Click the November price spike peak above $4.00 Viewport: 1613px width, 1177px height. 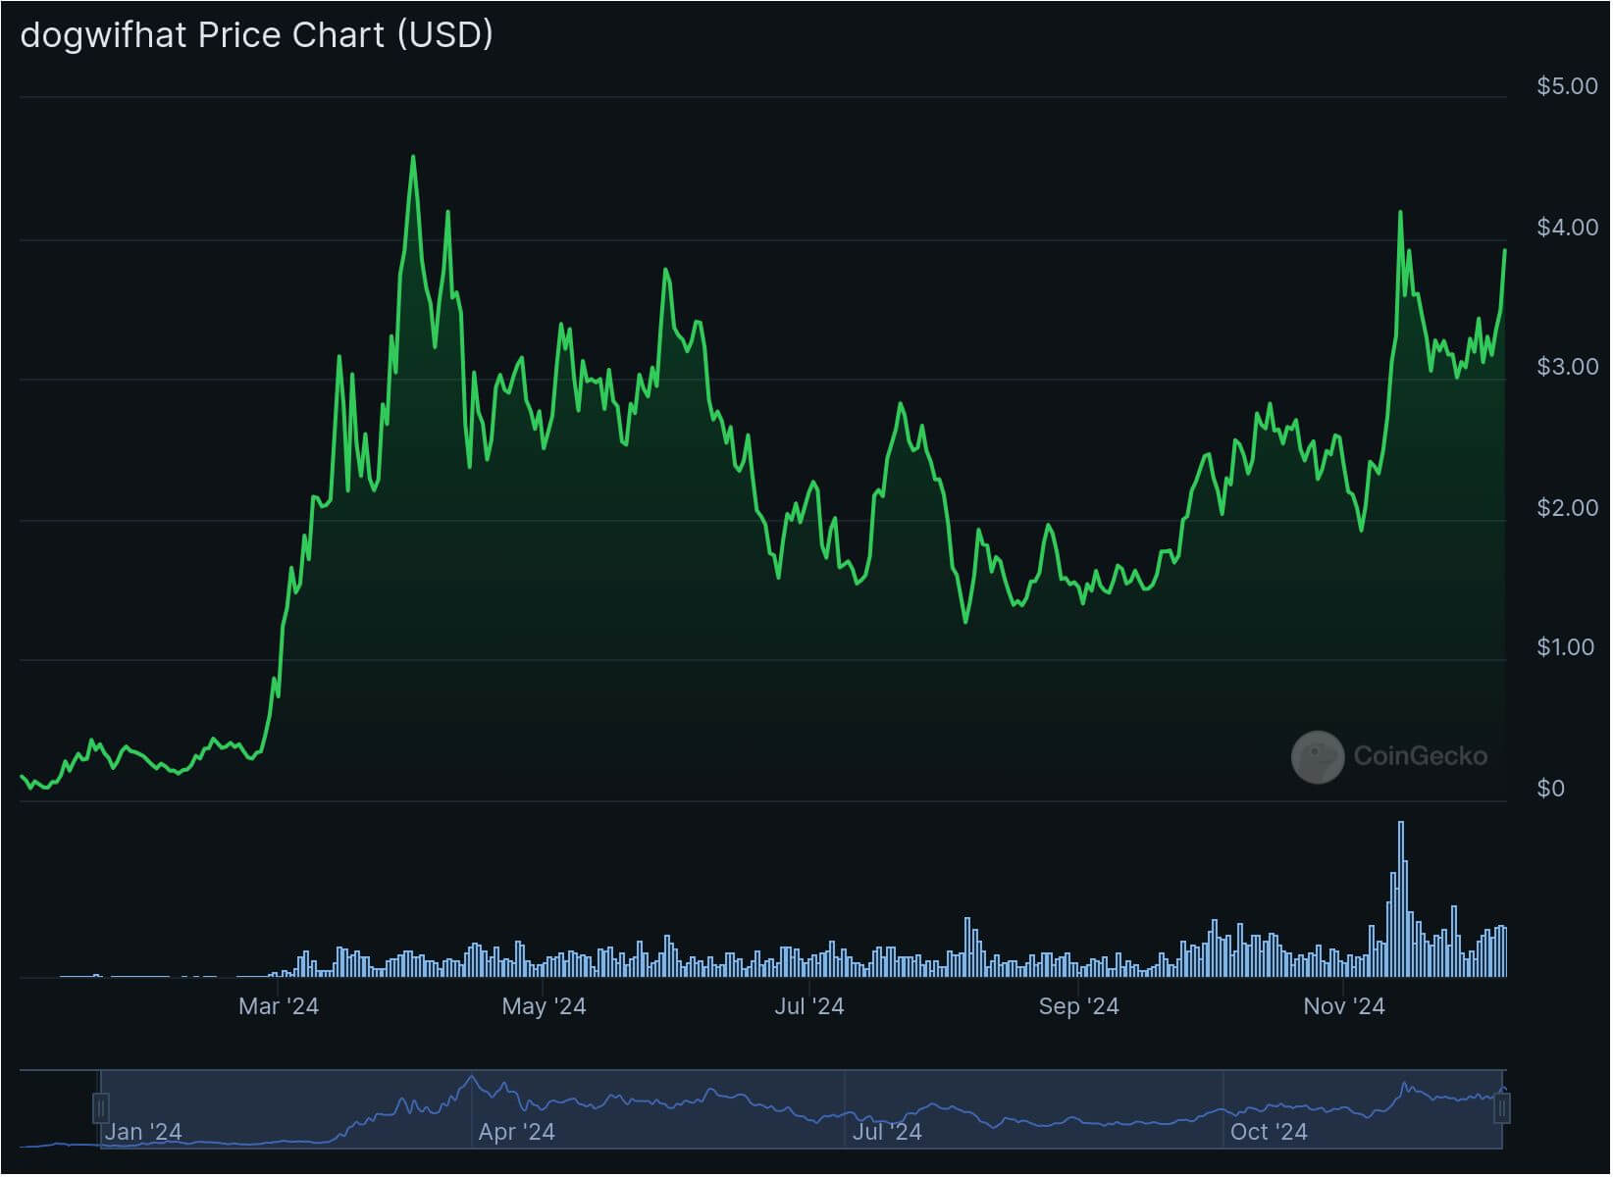point(1400,212)
